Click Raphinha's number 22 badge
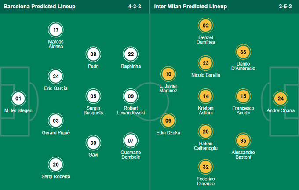299x190 pixels. [x=131, y=55]
